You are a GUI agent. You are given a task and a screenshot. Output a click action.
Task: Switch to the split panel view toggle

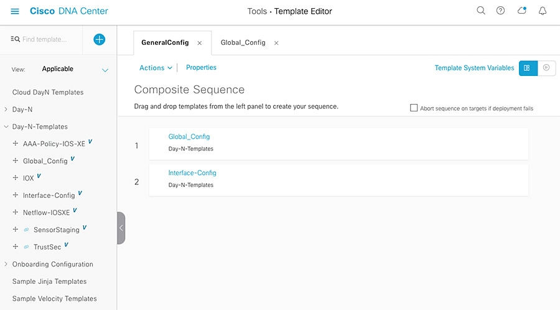click(x=527, y=68)
